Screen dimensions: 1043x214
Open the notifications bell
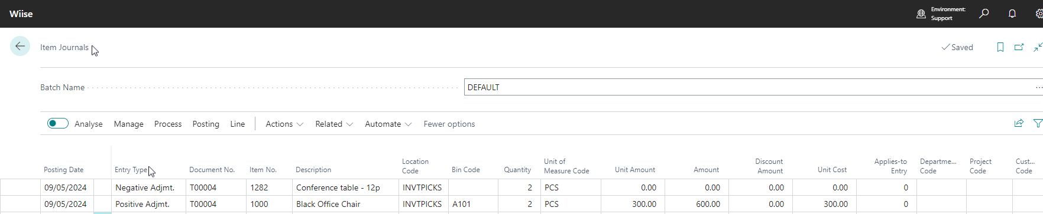click(1012, 14)
